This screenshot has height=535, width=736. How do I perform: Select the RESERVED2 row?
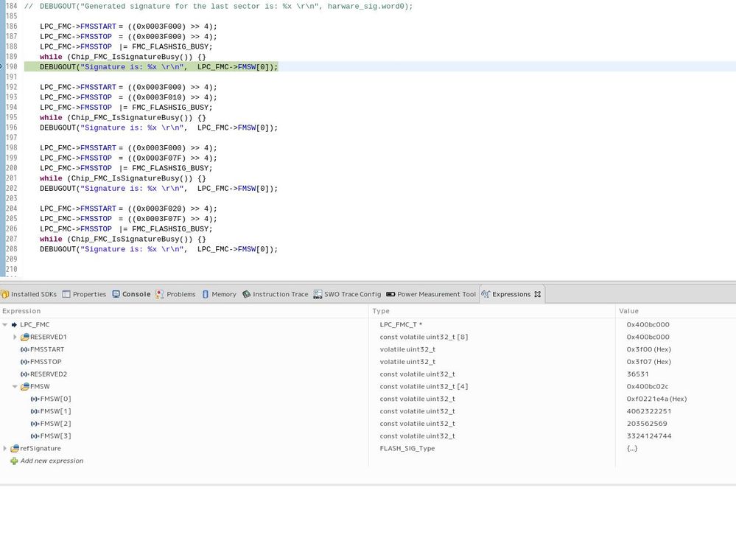pos(368,374)
